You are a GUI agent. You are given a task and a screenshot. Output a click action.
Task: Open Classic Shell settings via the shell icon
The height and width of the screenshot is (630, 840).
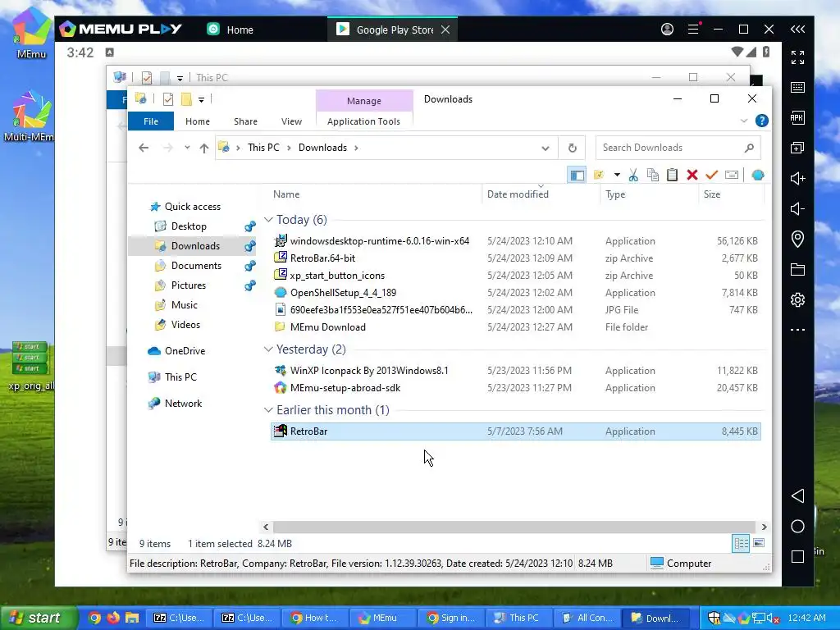pyautogui.click(x=757, y=175)
